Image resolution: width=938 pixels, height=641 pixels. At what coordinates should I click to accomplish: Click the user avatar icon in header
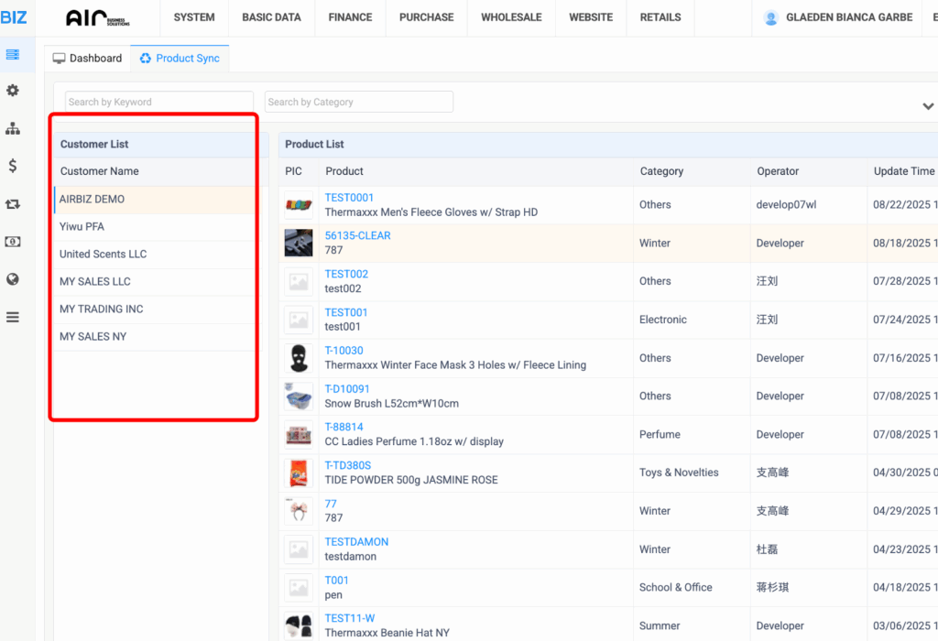click(x=771, y=17)
